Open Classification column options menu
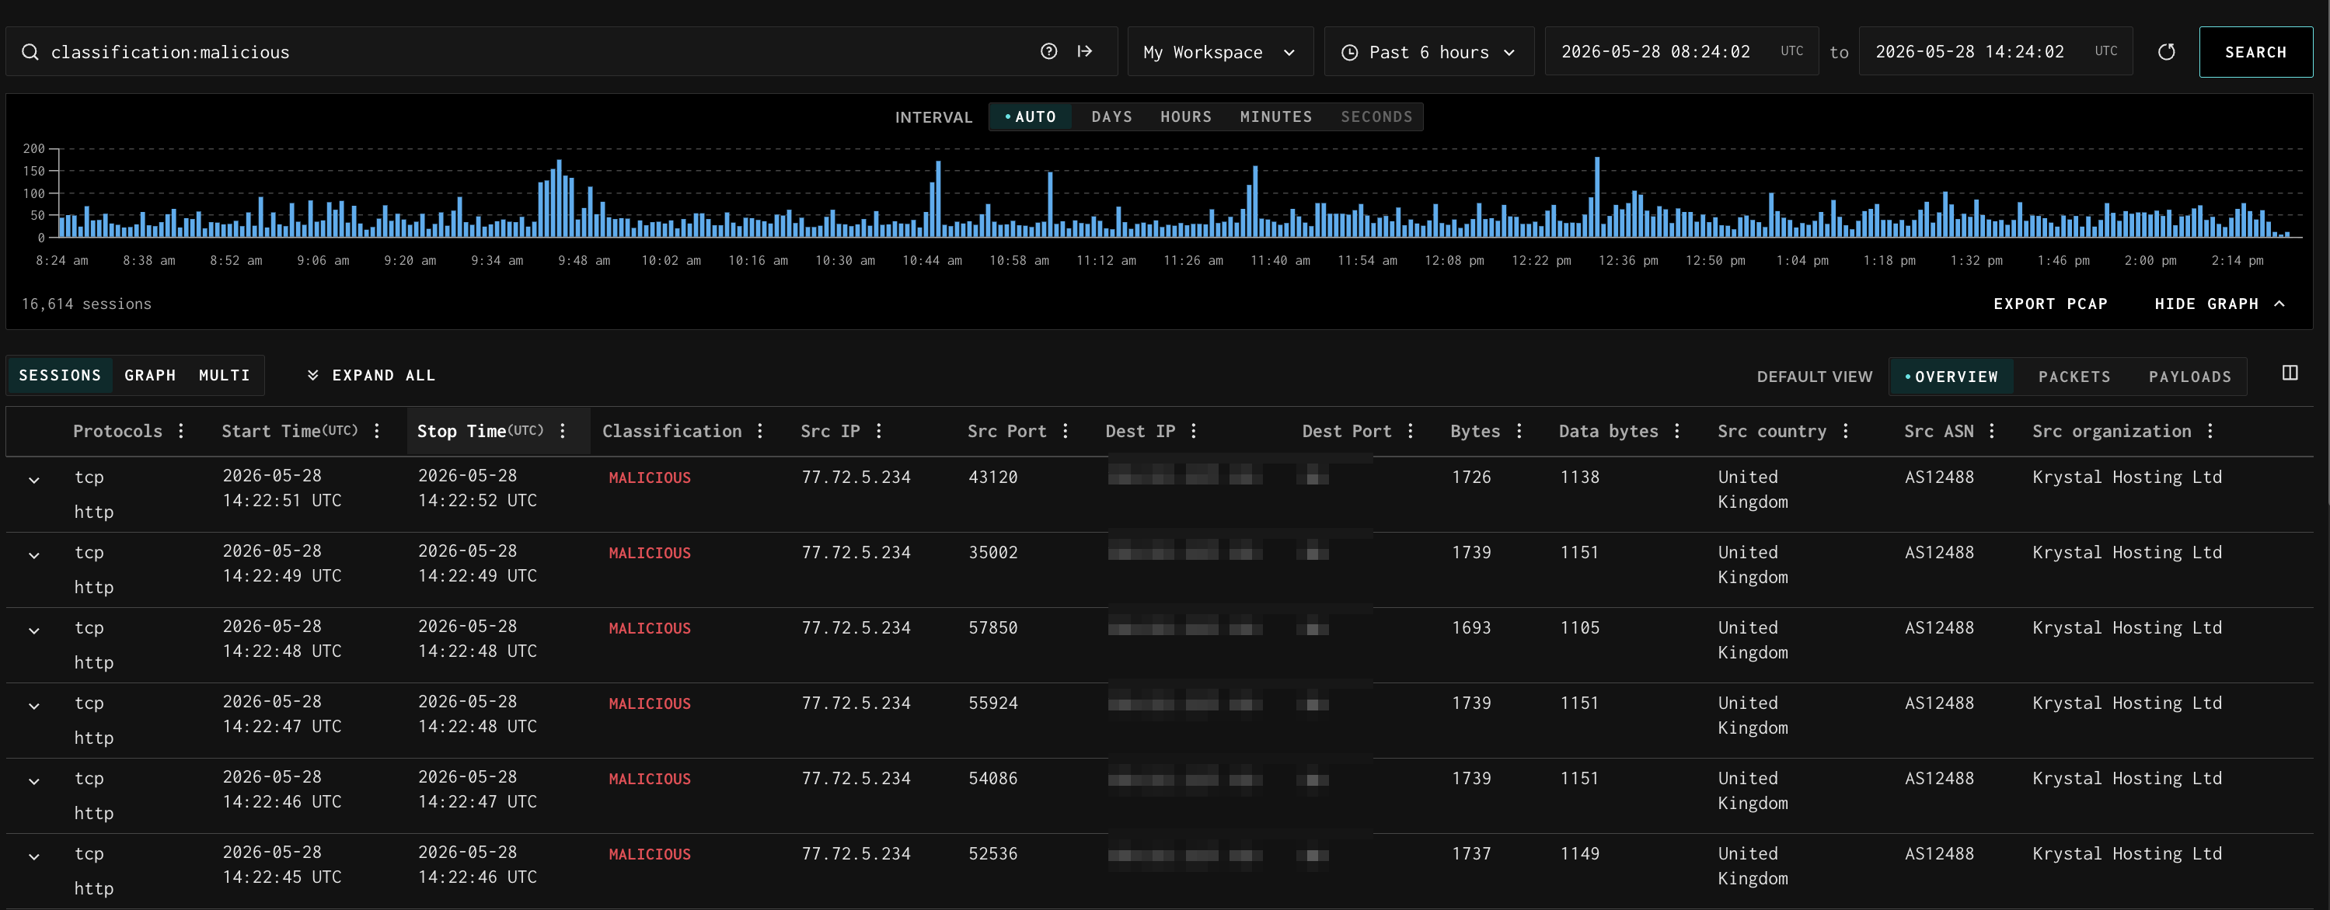Viewport: 2330px width, 910px height. coord(760,431)
